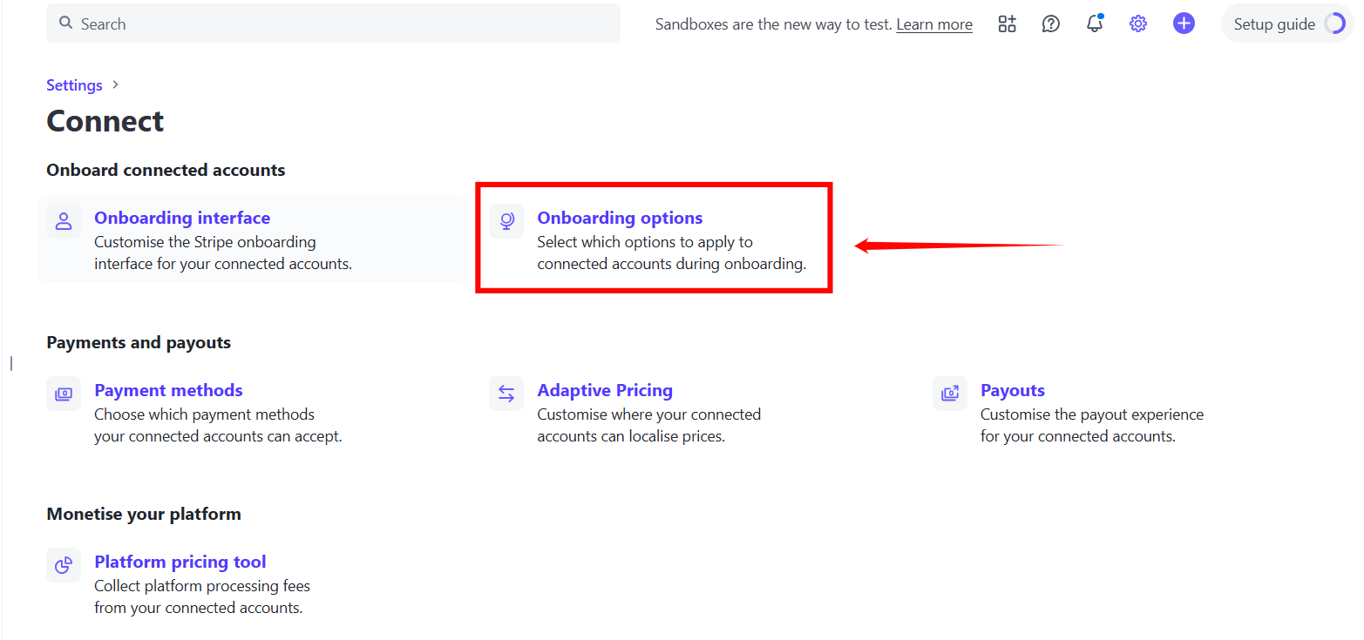
Task: Click the Setup guide progress circle
Action: (x=1334, y=24)
